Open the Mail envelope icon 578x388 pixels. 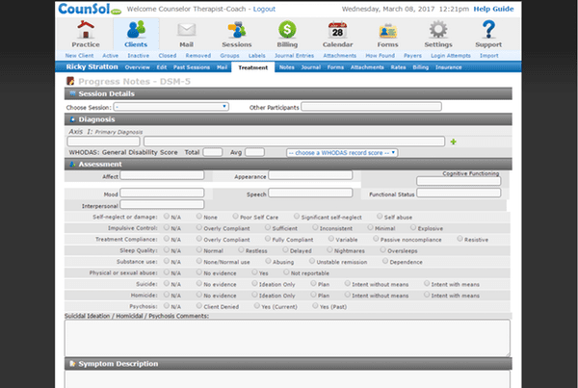187,30
